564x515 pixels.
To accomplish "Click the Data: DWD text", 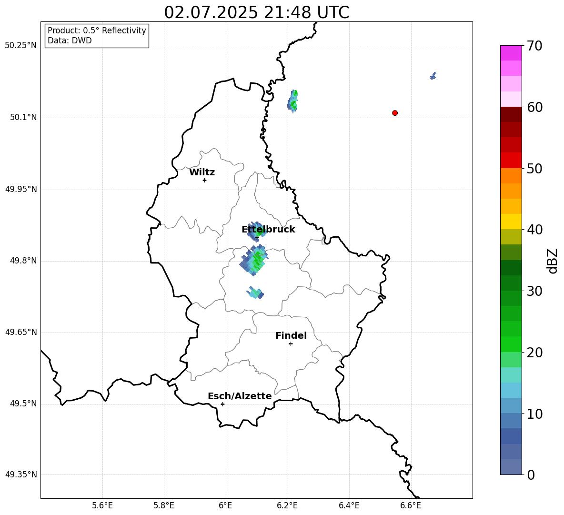I will click(x=70, y=40).
